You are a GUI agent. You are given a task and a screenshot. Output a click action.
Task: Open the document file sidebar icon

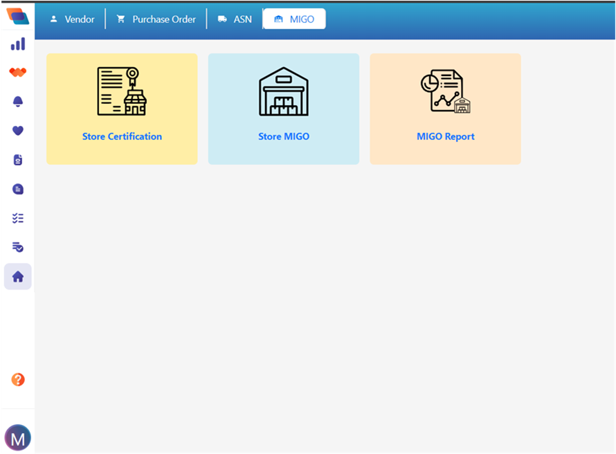tap(18, 160)
